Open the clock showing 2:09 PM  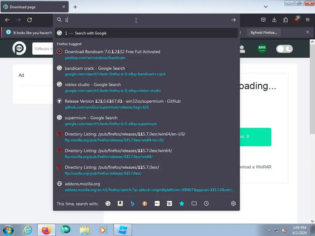(x=299, y=230)
